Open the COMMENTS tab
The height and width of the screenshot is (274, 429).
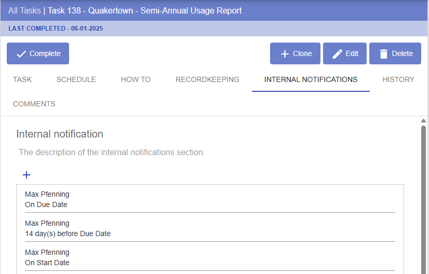coord(34,104)
